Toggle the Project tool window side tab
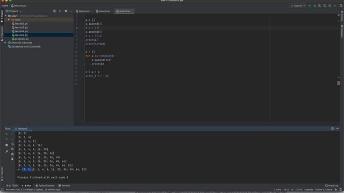The width and height of the screenshot is (344, 193). [2, 16]
